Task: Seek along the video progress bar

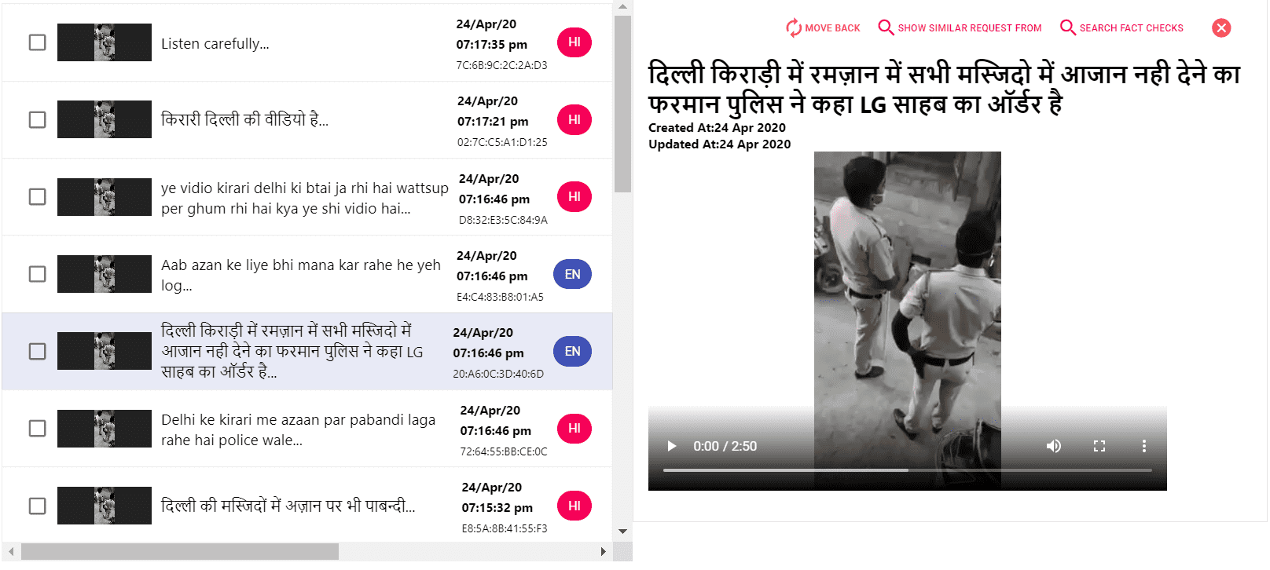Action: (908, 470)
